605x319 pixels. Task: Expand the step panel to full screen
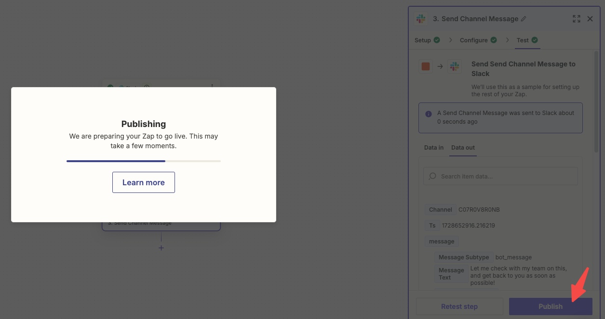[x=576, y=19]
